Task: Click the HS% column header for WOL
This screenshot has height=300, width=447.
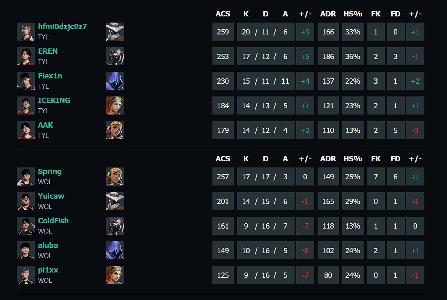Action: pyautogui.click(x=353, y=159)
